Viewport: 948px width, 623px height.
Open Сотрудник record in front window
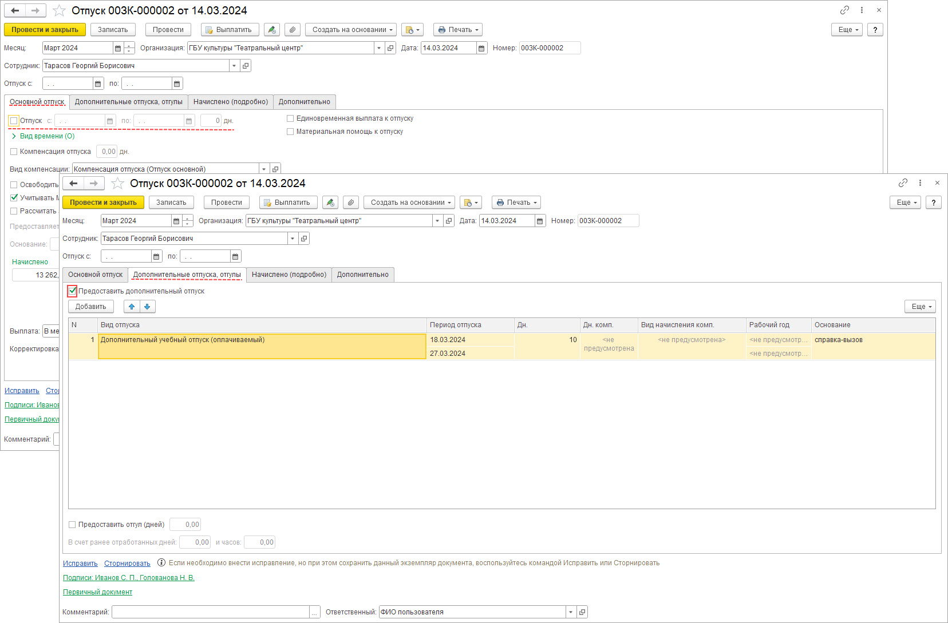click(304, 239)
